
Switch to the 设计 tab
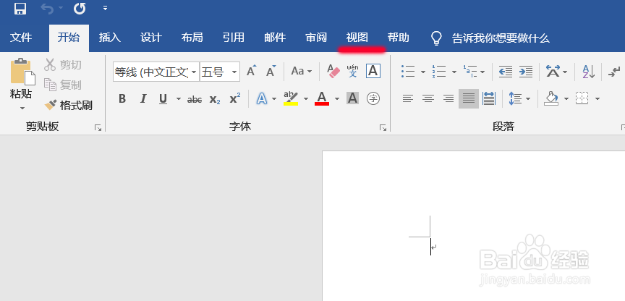[x=151, y=38]
